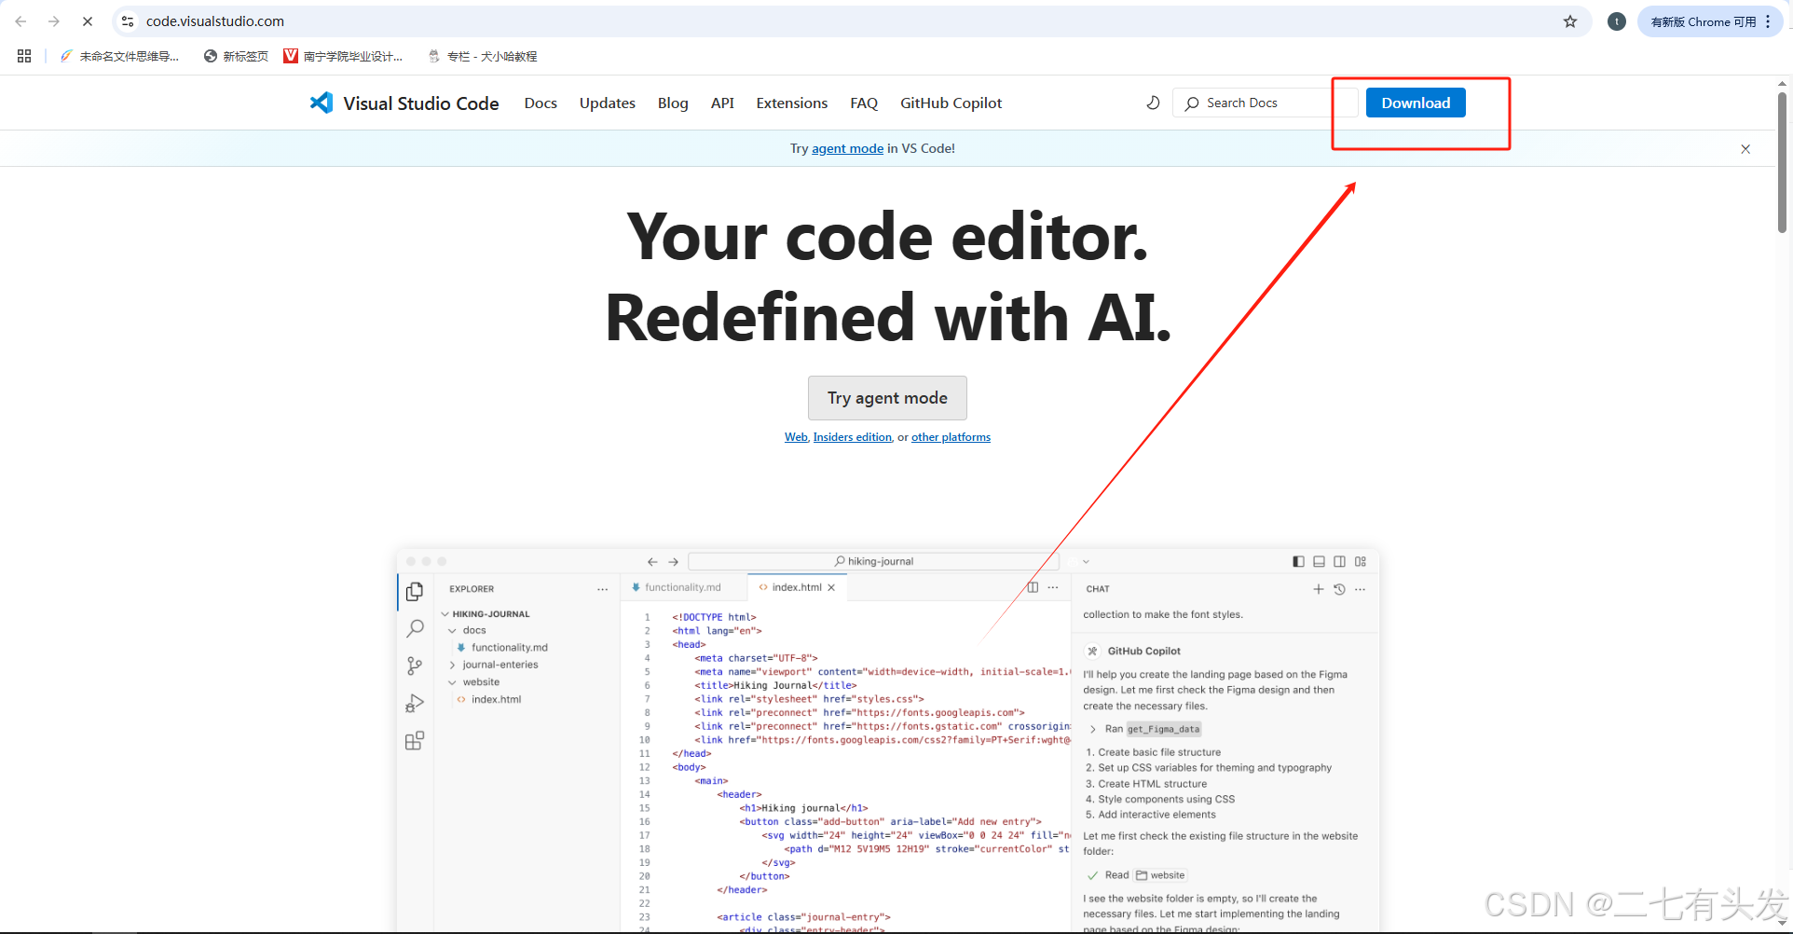
Task: Click the Search Docs input field
Action: 1266,103
